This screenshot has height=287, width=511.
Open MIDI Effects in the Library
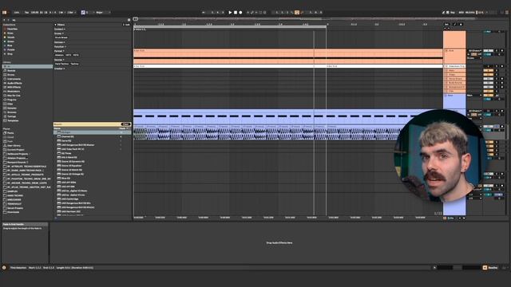14,87
